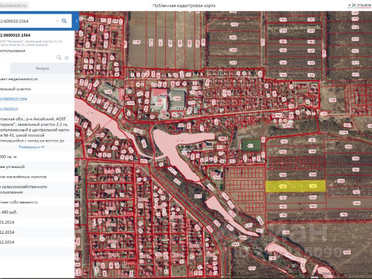Select parcel labeled 1420 on the map
Viewport: 372px width, 279px height.
pos(233,50)
